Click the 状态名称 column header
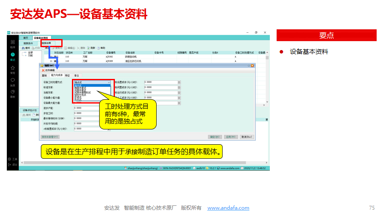Screen dimensions: 386x216 (59, 53)
